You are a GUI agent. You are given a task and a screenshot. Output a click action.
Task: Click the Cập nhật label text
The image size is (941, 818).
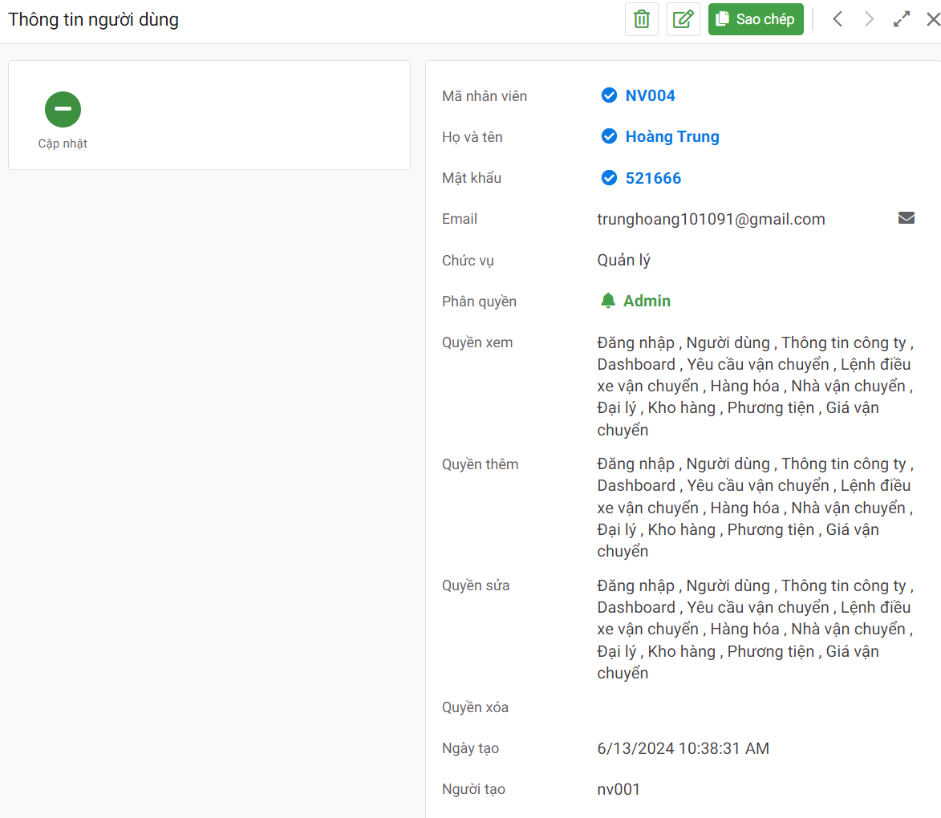click(x=63, y=144)
